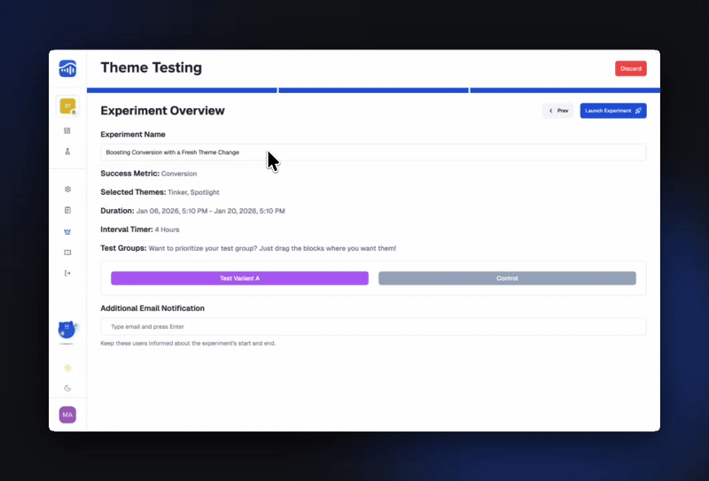Go back using Prev button
709x481 pixels.
point(557,111)
